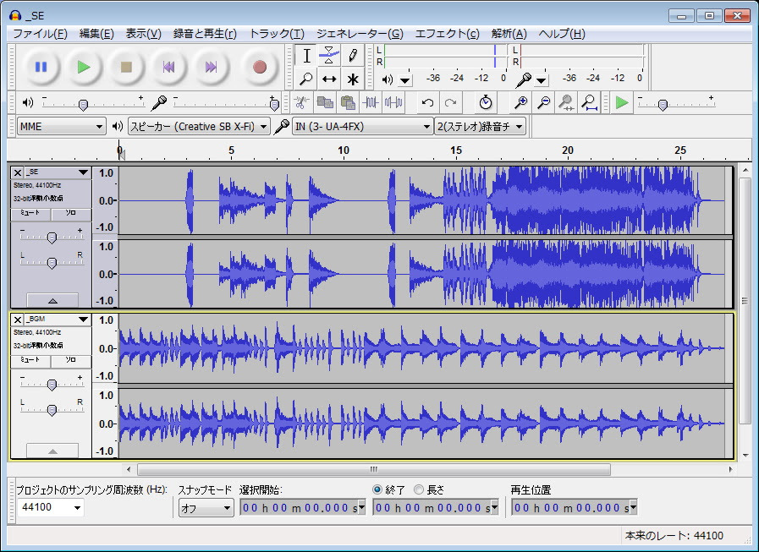759x552 pixels.
Task: Open the output meter dropdown arrow
Action: pyautogui.click(x=405, y=79)
